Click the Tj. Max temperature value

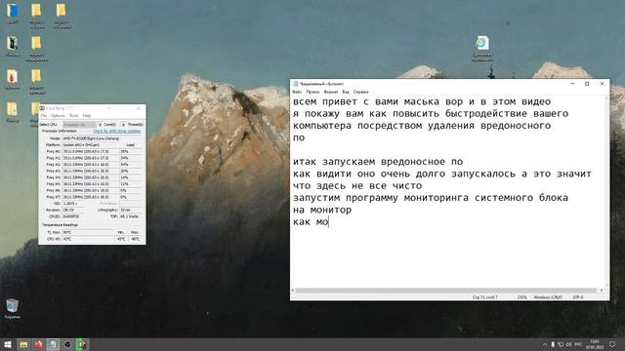click(x=88, y=232)
